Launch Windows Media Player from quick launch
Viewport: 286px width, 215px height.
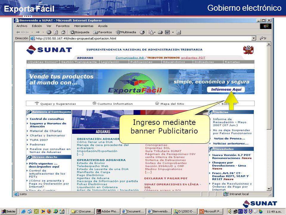click(x=43, y=211)
